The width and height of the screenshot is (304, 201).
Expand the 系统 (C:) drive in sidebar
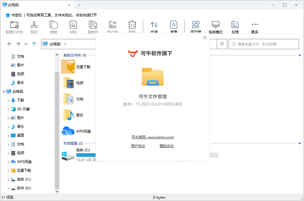[x=8, y=180]
